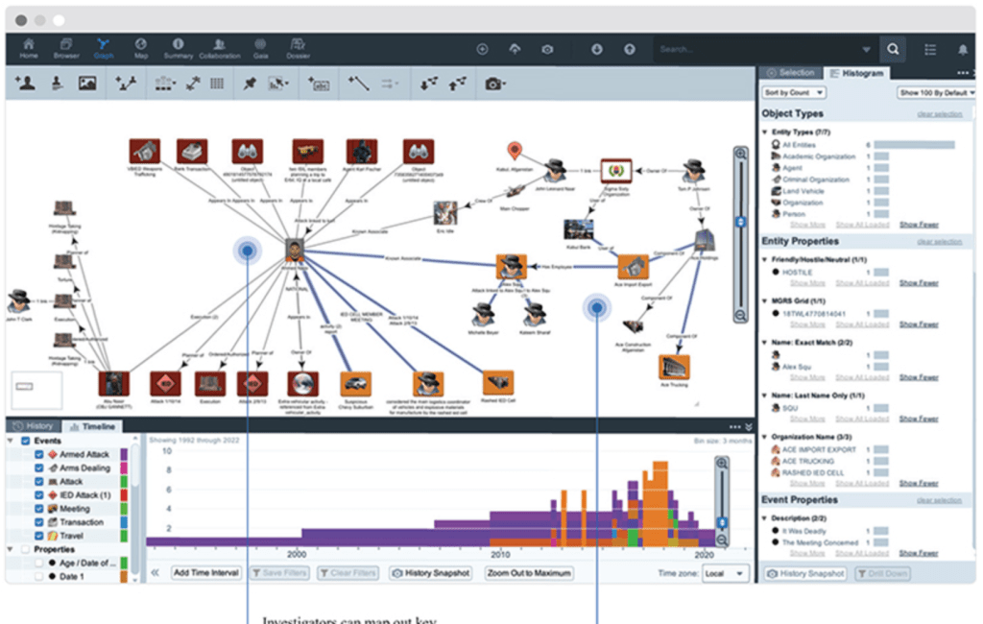Zoom out on the graph canvas

740,316
